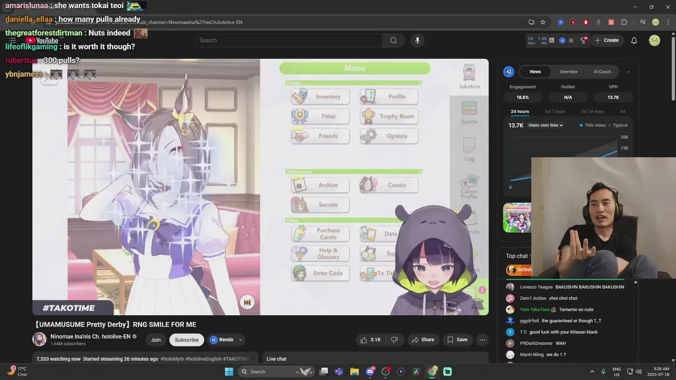Share the video
This screenshot has height=380, width=676.
423,340
